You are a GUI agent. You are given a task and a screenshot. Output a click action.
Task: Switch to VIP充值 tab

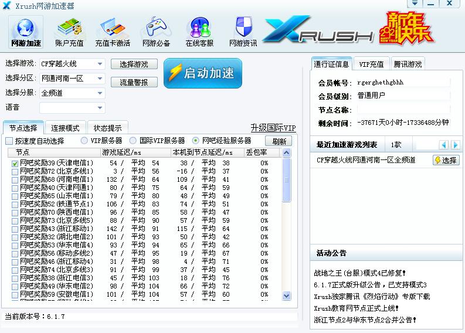coord(371,64)
